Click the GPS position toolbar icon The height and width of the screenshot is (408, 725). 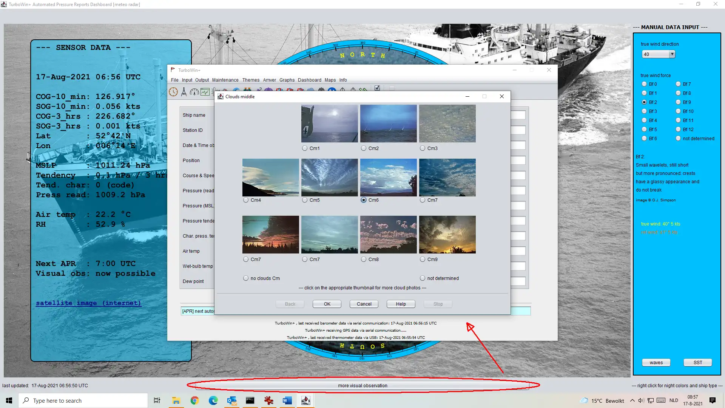click(184, 91)
